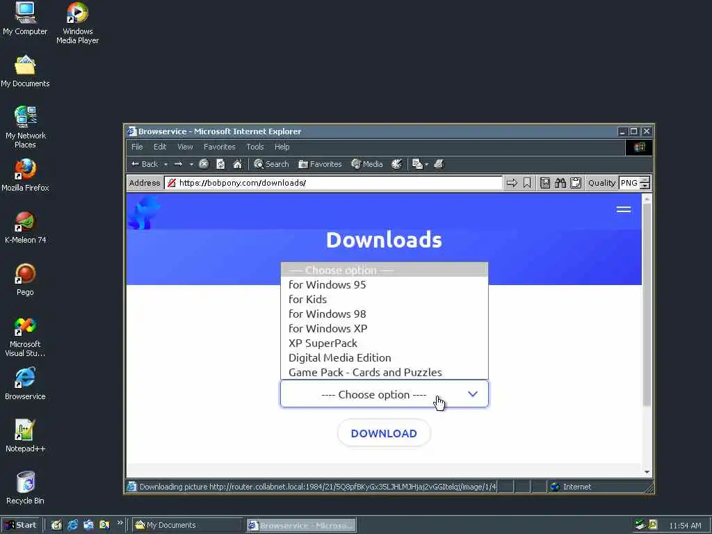
Task: Open the Search toolbar button
Action: pyautogui.click(x=271, y=164)
